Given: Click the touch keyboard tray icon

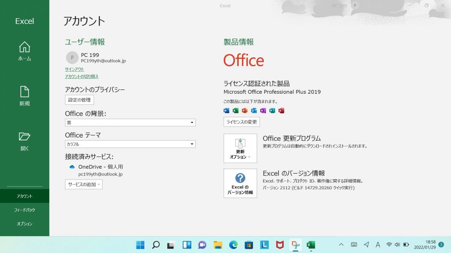Looking at the screenshot, I should pyautogui.click(x=354, y=244).
